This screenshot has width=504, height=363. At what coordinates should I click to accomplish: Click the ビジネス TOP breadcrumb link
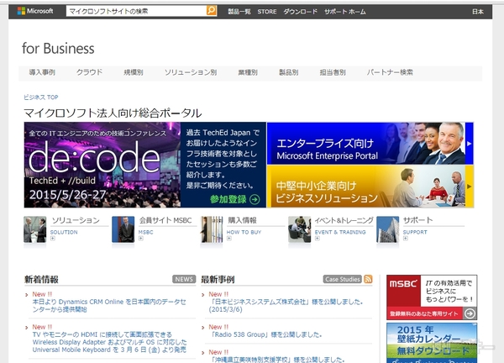click(x=41, y=97)
